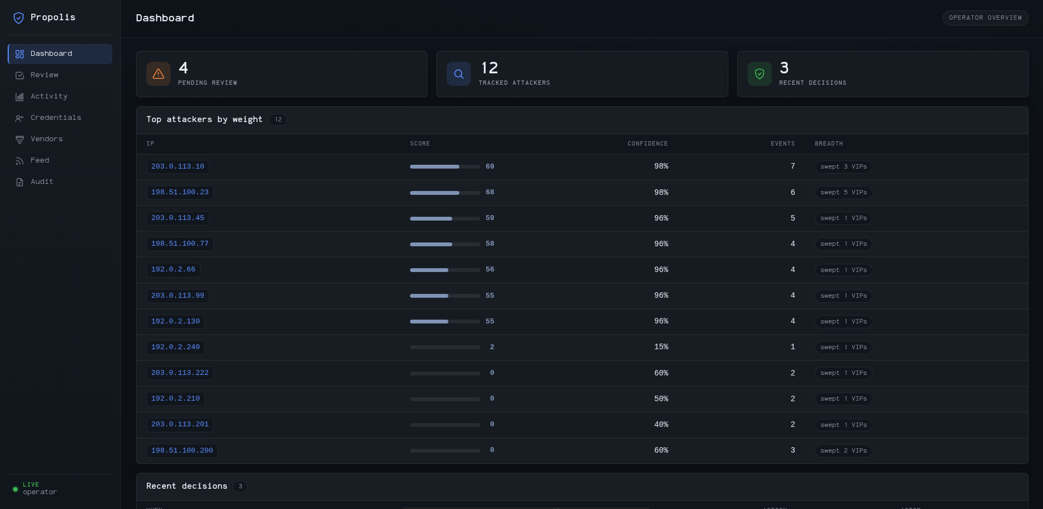Image resolution: width=1043 pixels, height=509 pixels.
Task: Click the Audit document icon
Action: coord(20,182)
